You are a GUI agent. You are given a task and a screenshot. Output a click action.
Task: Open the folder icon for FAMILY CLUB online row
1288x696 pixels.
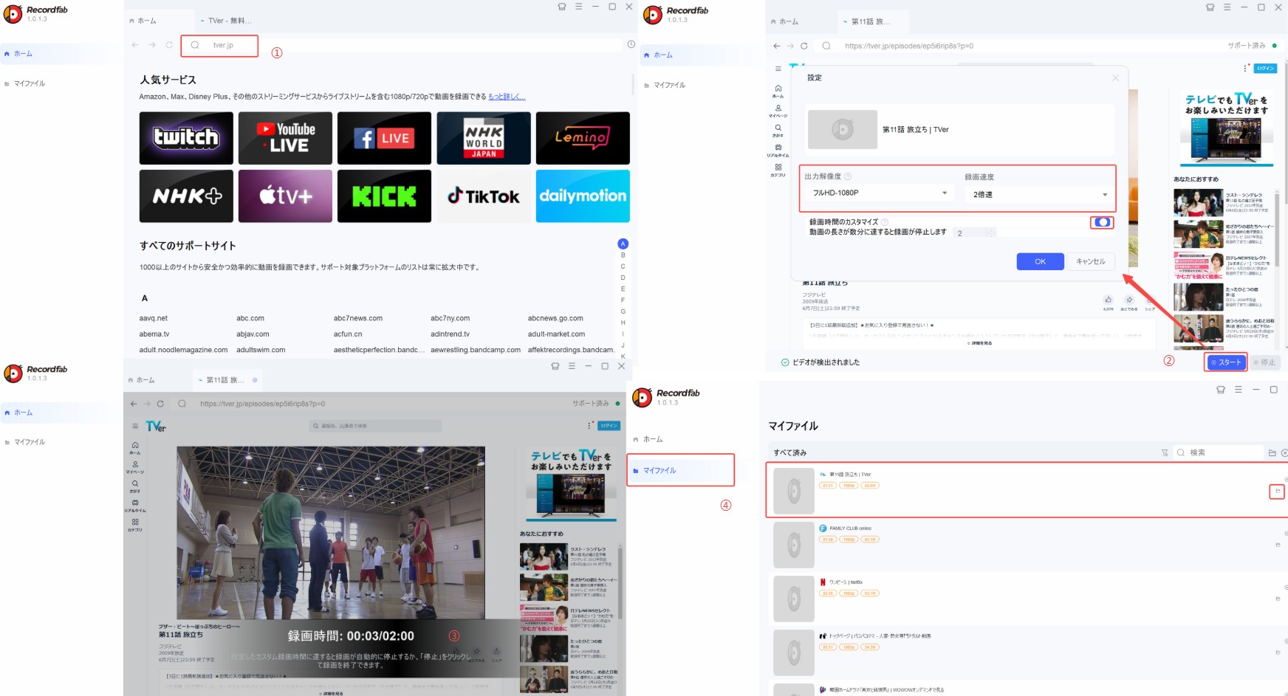[1278, 545]
